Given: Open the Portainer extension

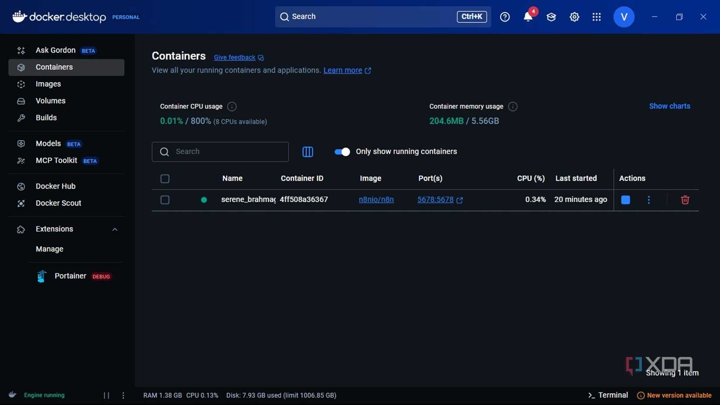Looking at the screenshot, I should click(74, 276).
